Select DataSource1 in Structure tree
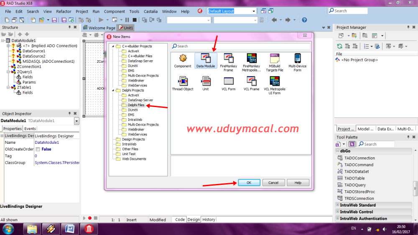Screen dimensions: 418x235 tap(33, 51)
